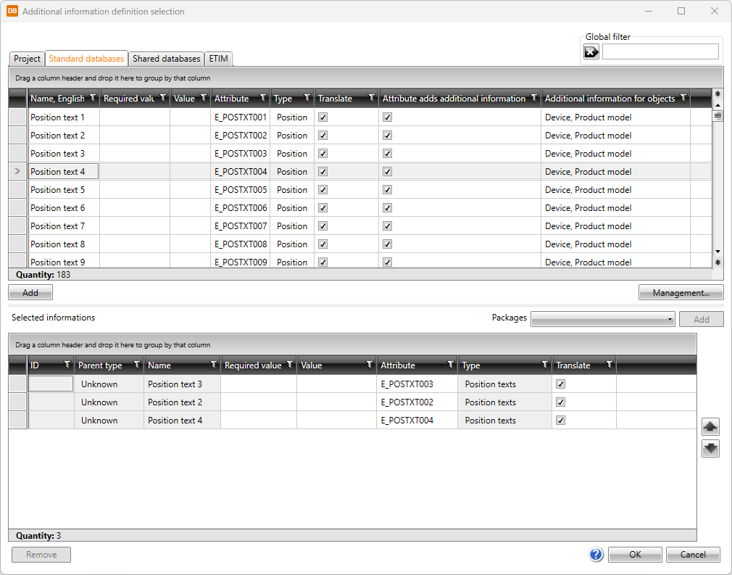This screenshot has height=575, width=732.
Task: Toggle Translate checkbox for selected Position text 3
Action: [560, 384]
